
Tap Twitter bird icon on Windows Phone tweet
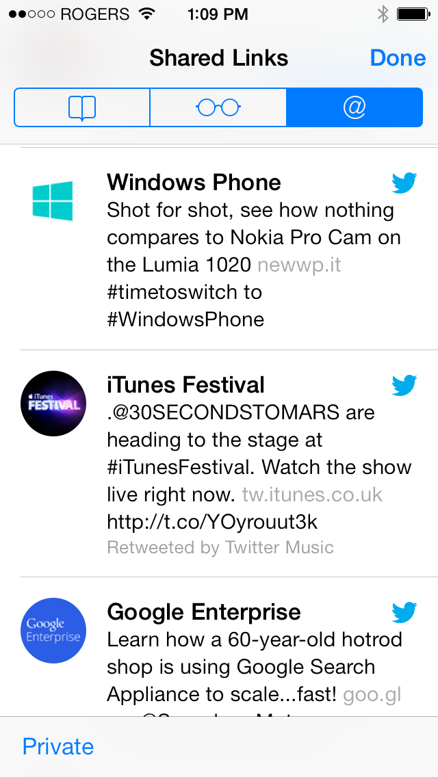[x=404, y=183]
